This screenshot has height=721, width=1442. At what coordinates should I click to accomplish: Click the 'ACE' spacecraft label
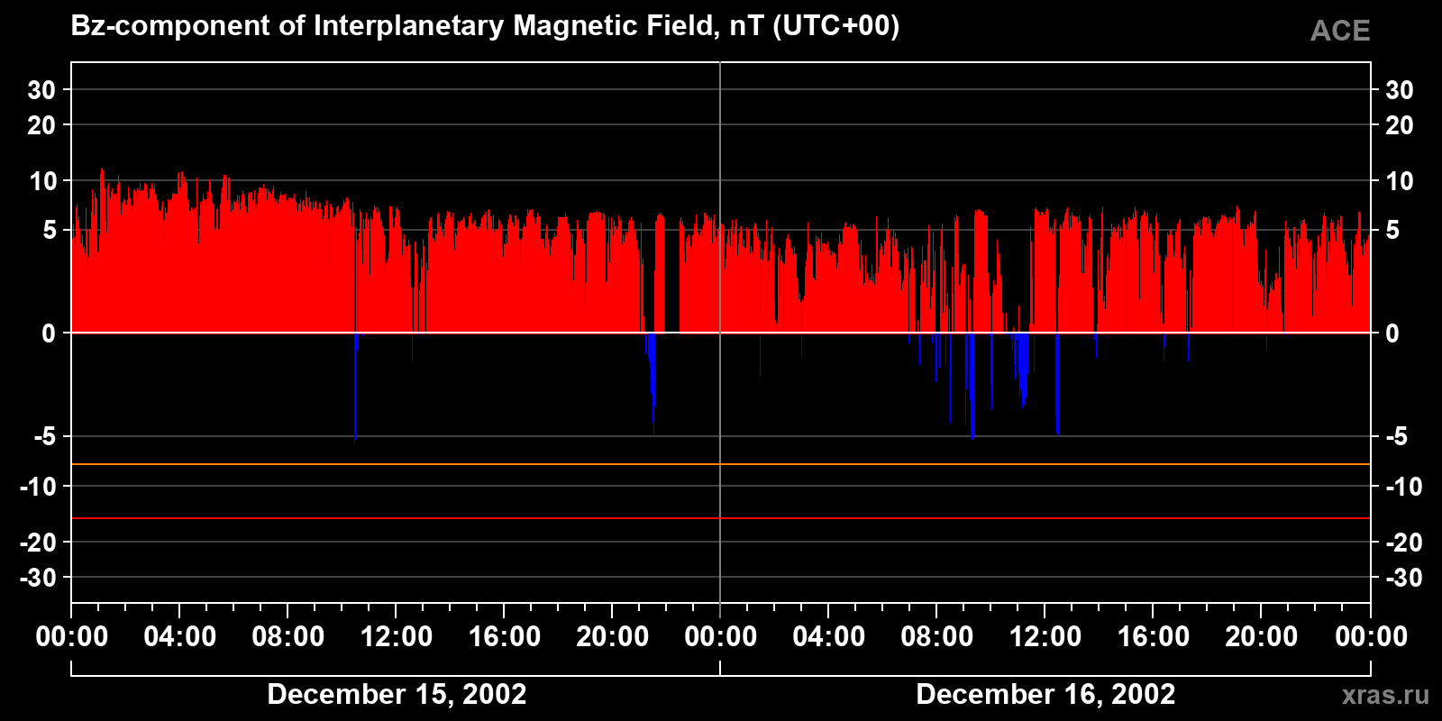[x=1340, y=32]
